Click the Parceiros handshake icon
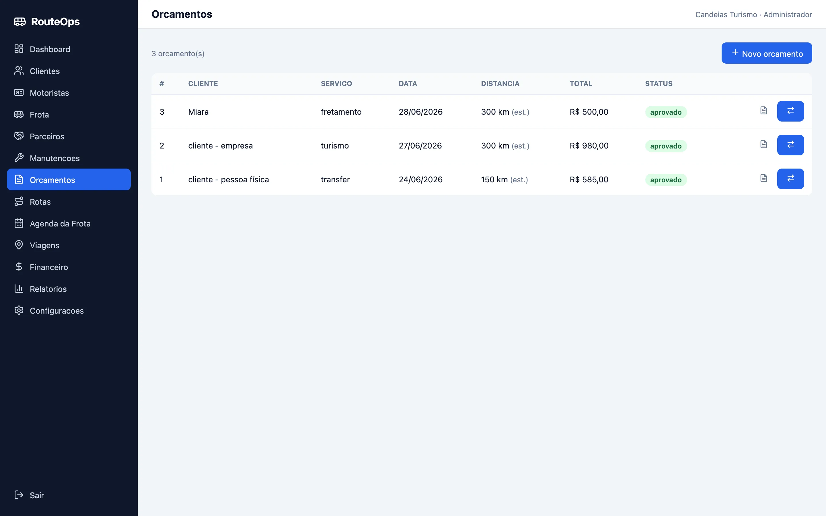Screen dimensions: 826x516 19,136
